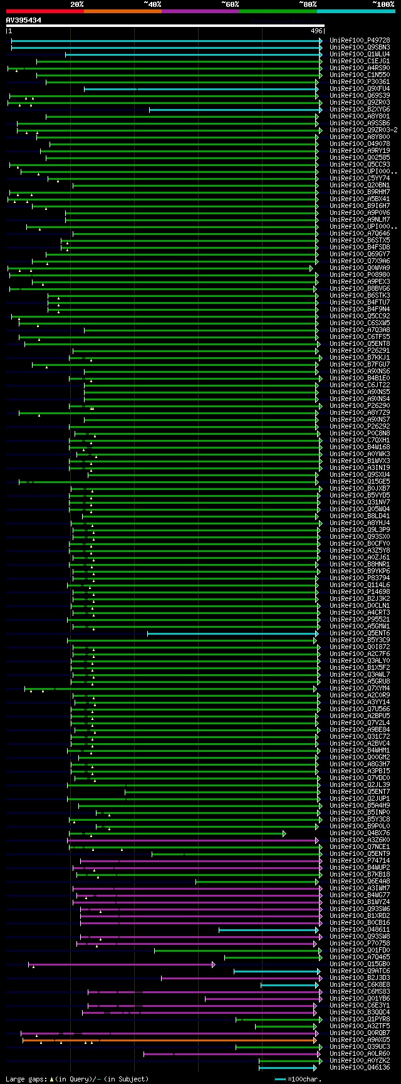Screen dimensions: 401x1084
Task: Click label UniRef100_C6K8E8
Action: pos(360,984)
